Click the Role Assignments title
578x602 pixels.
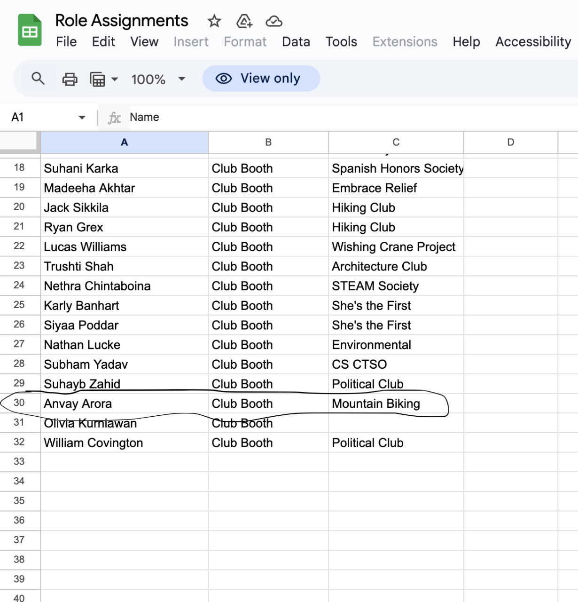[x=122, y=21]
